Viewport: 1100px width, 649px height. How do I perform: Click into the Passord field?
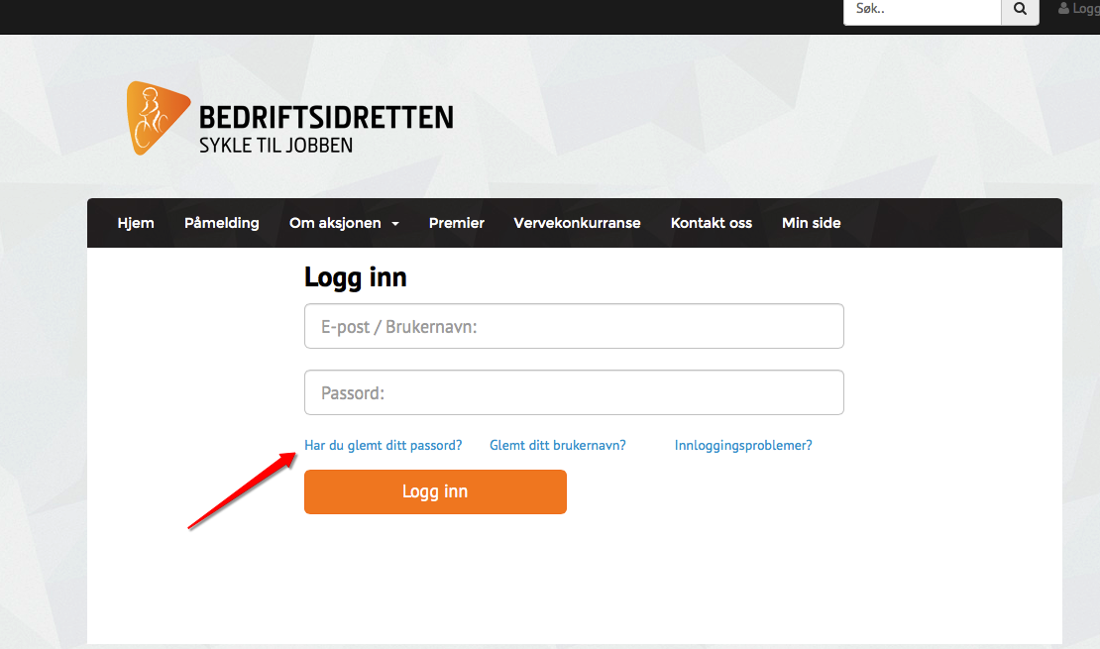(574, 392)
